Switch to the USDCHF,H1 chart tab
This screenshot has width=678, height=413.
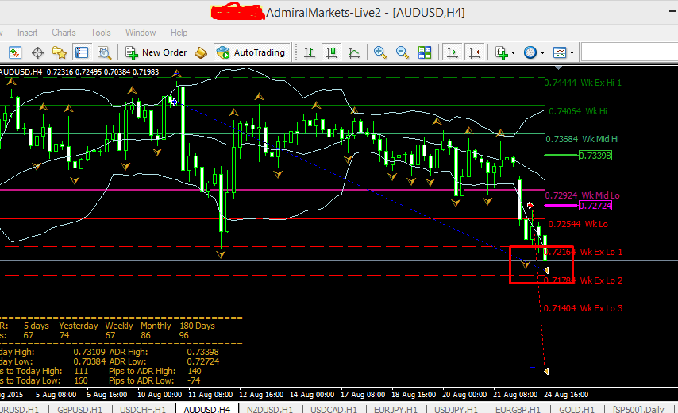(x=143, y=409)
